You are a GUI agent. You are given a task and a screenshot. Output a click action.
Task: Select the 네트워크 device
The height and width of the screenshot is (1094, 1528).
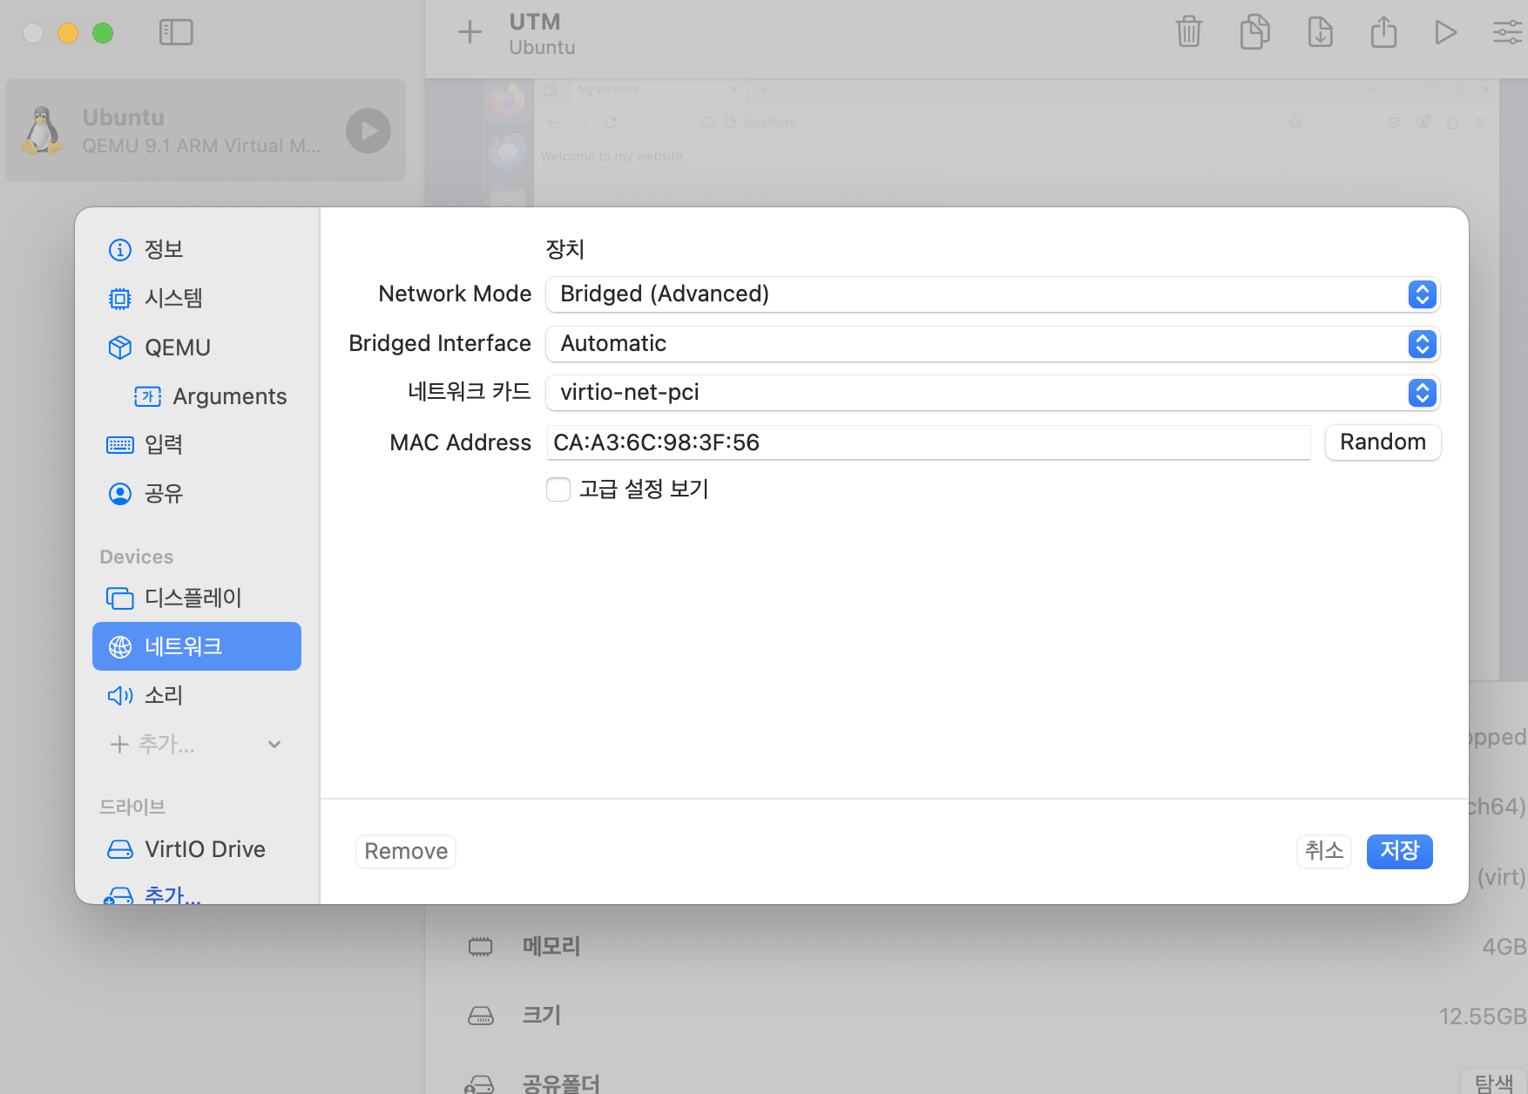(x=197, y=646)
